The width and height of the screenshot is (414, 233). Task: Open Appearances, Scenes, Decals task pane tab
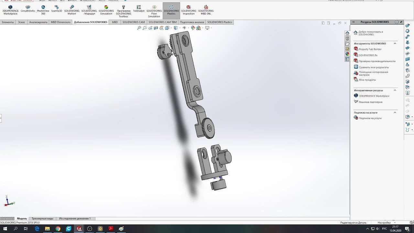pyautogui.click(x=347, y=54)
